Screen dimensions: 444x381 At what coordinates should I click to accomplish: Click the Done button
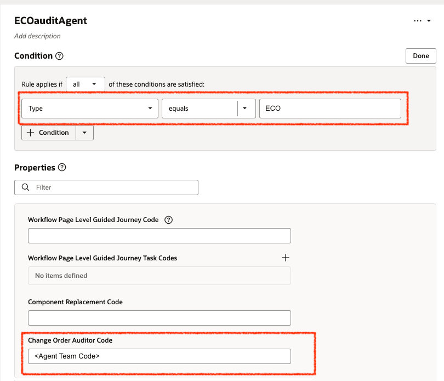click(x=420, y=55)
